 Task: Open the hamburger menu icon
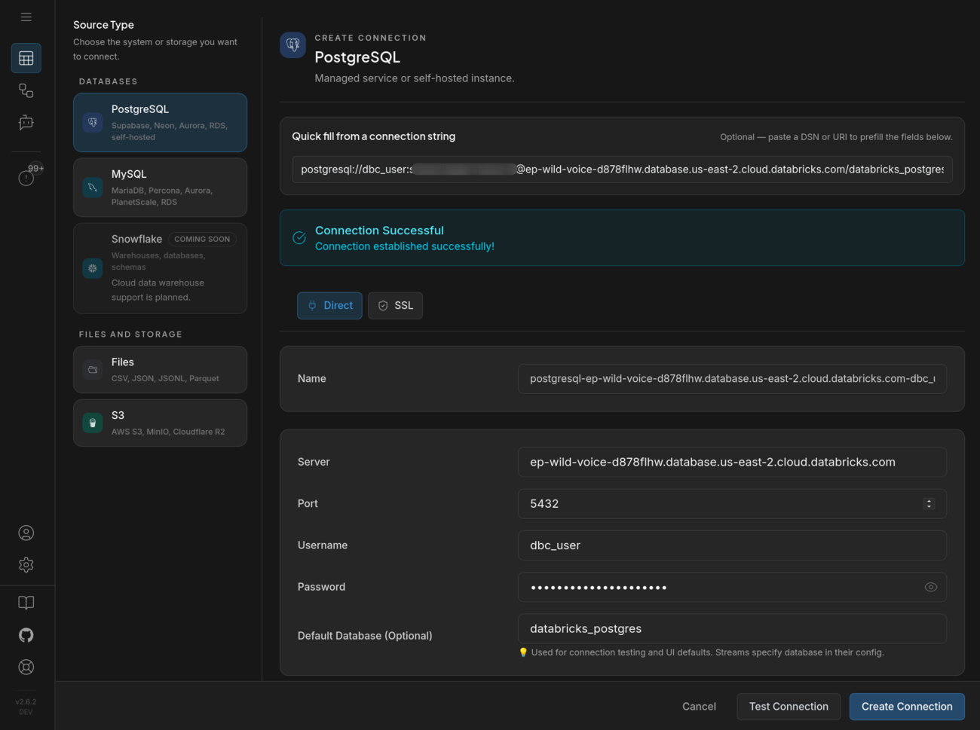(26, 17)
